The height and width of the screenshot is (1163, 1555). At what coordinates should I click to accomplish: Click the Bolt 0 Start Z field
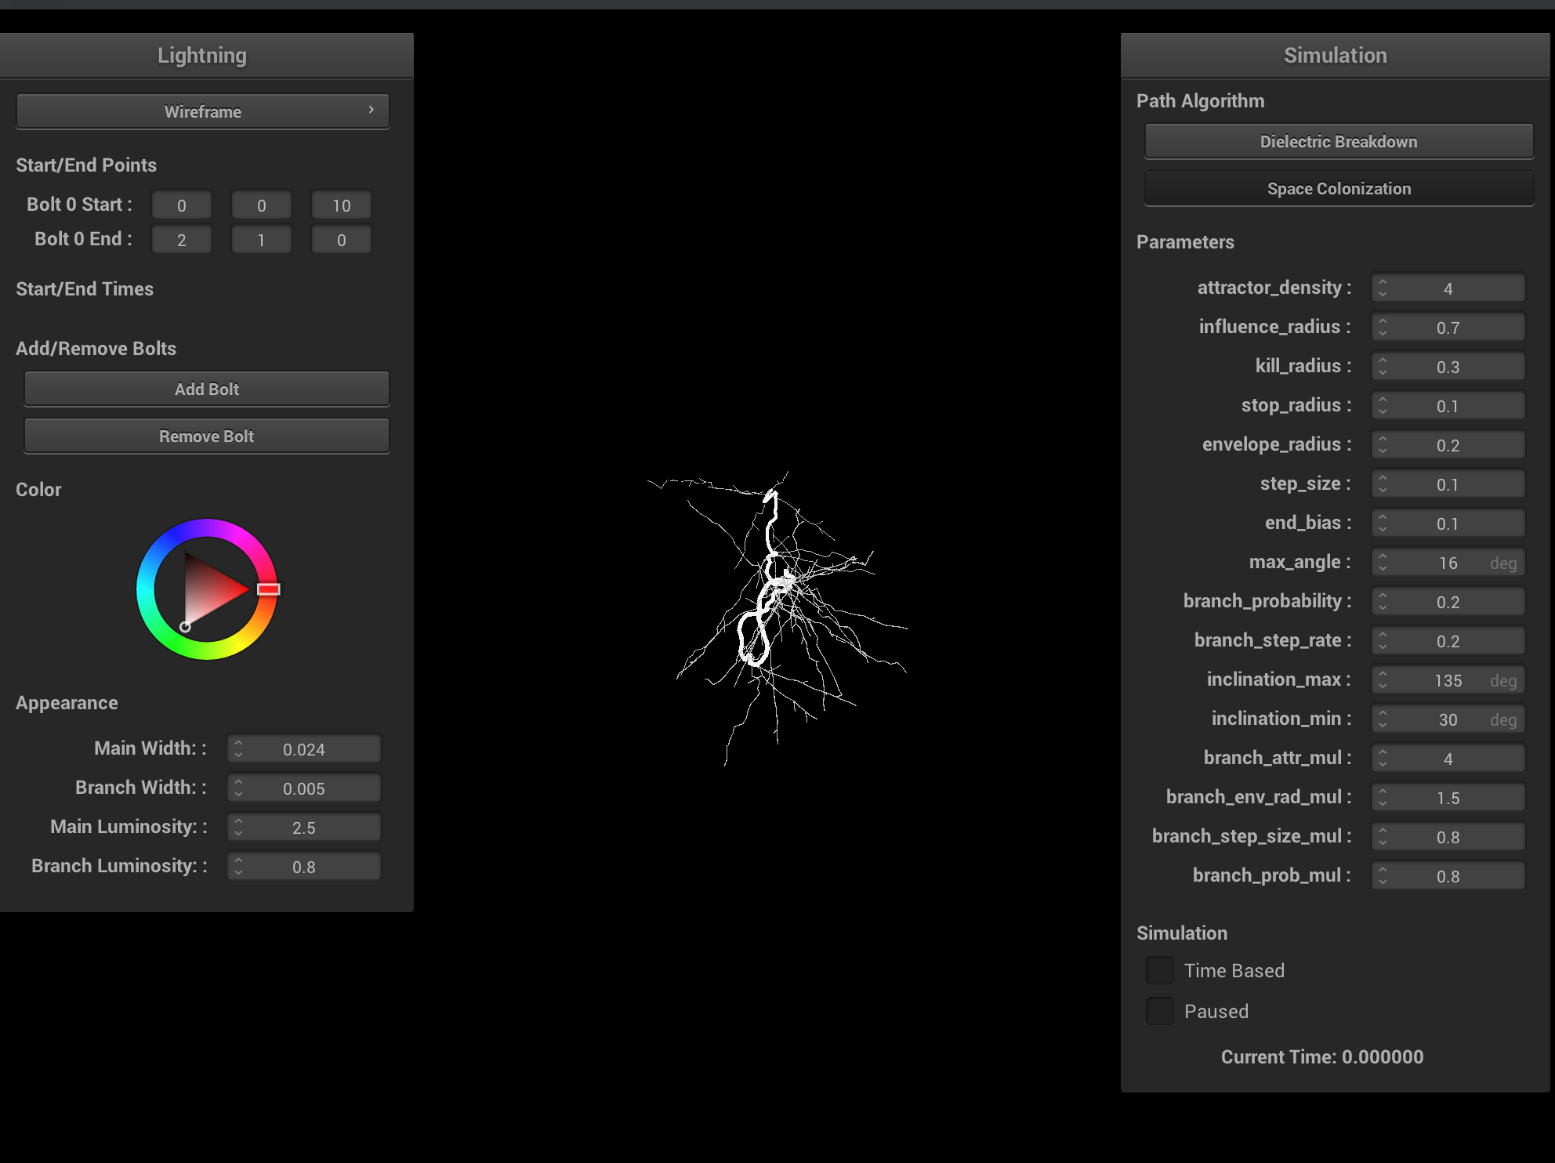tap(341, 205)
